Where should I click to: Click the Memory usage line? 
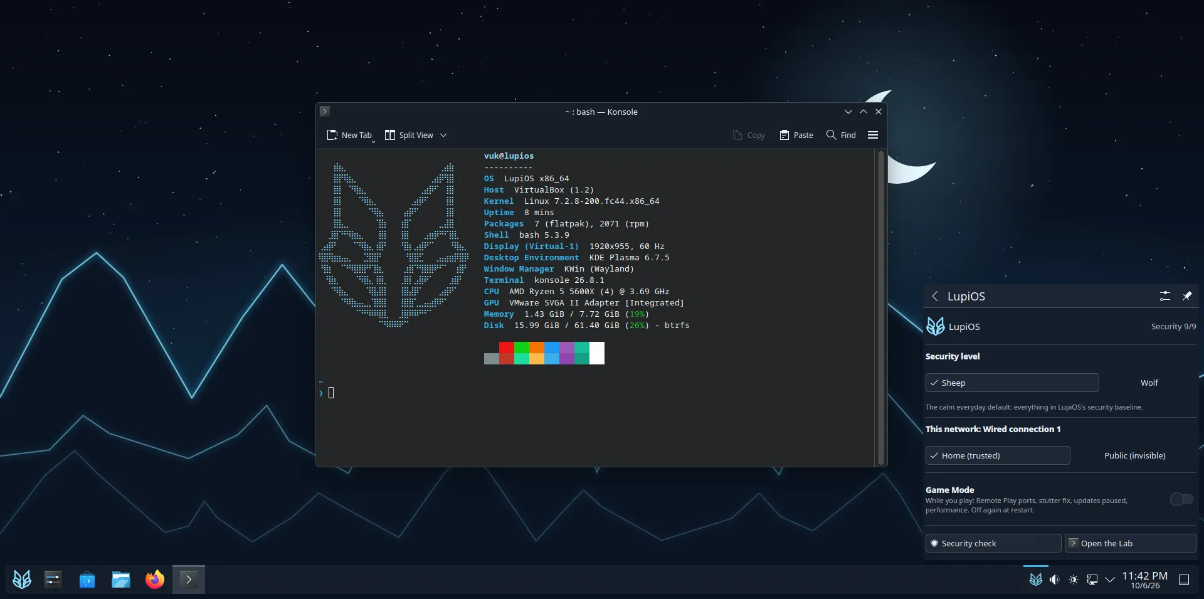(566, 314)
